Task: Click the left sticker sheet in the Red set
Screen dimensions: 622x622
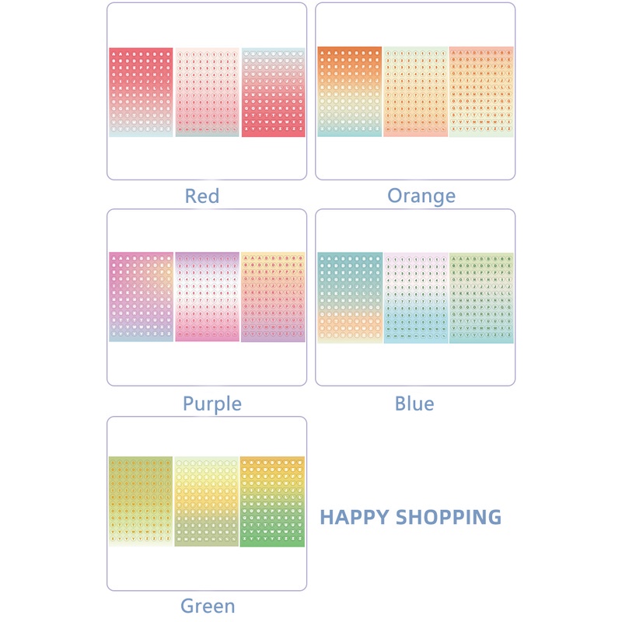Action: [x=141, y=93]
